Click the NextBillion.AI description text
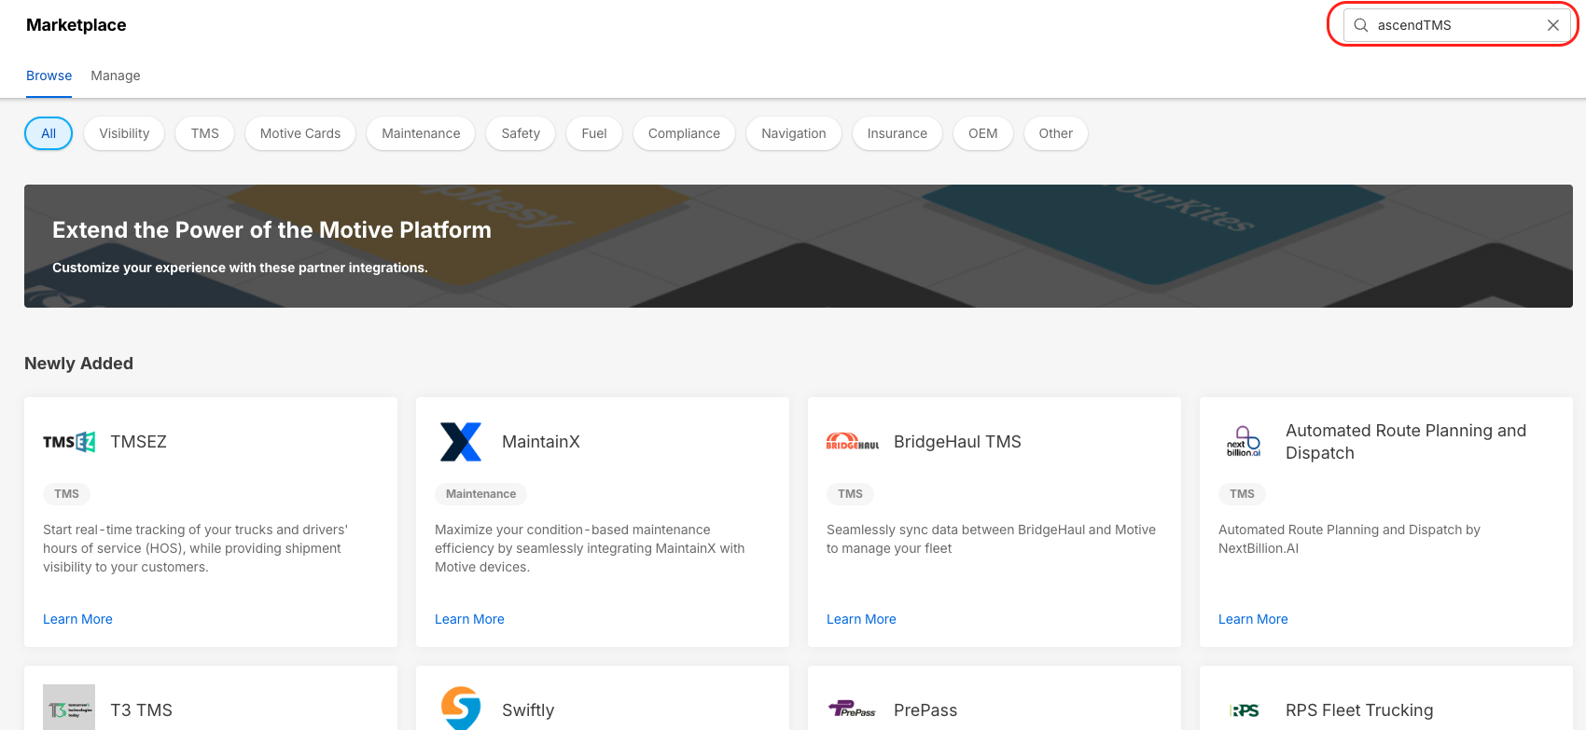Screen dimensions: 1586x730 tap(1349, 539)
